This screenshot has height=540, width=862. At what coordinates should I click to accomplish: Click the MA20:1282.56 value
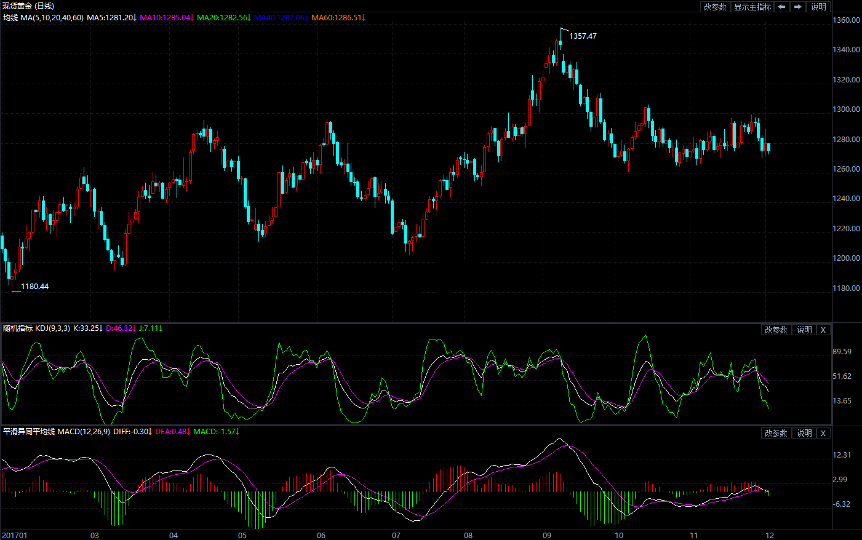click(x=224, y=18)
